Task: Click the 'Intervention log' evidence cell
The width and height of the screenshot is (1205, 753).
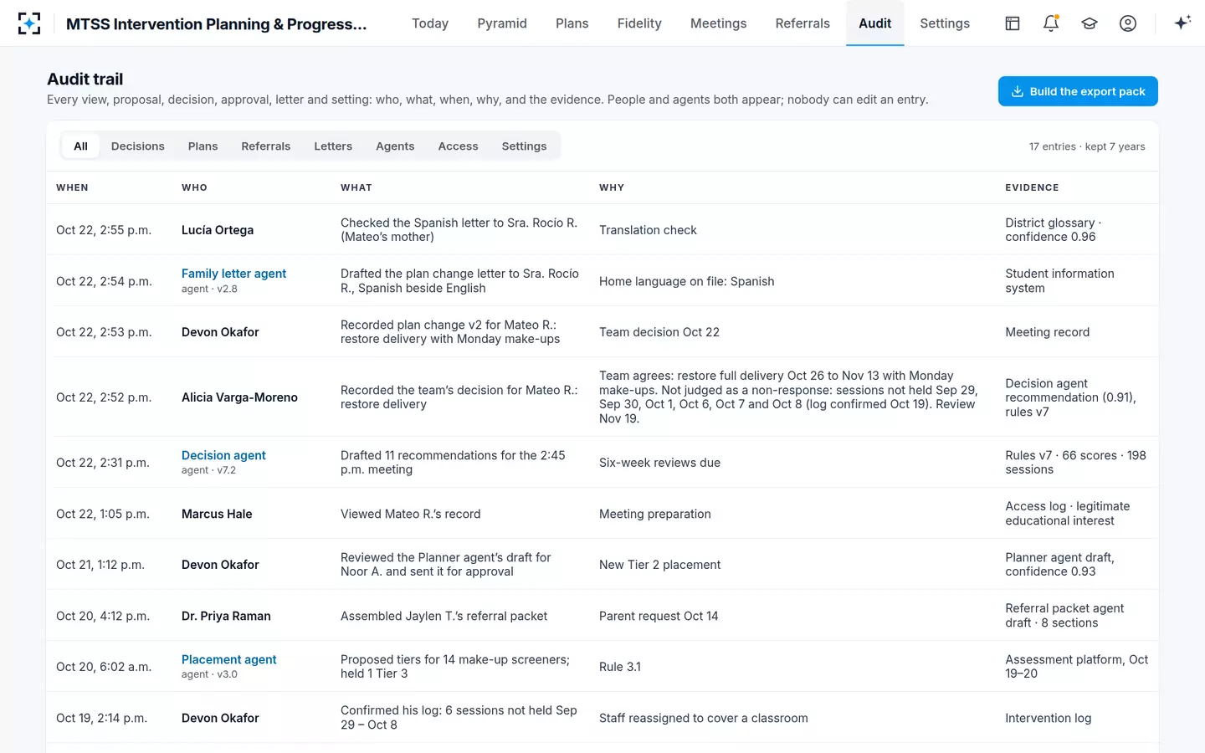Action: coord(1048,718)
